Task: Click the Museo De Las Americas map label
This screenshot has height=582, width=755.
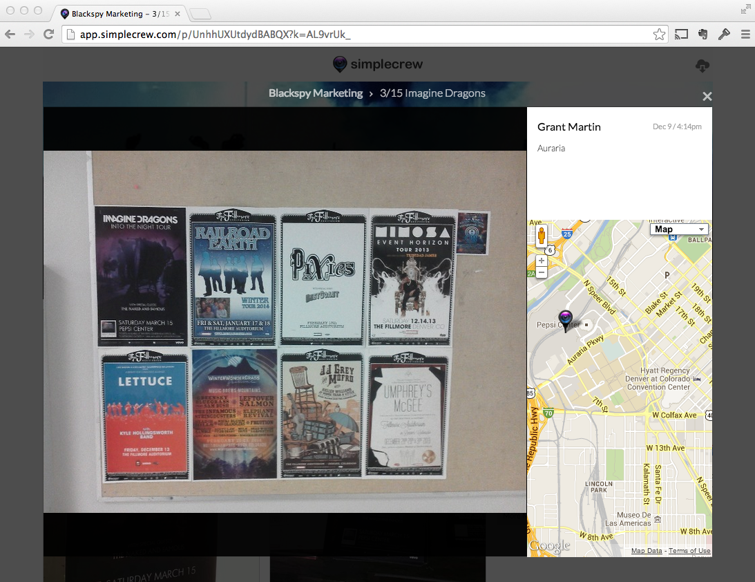Action: [629, 519]
